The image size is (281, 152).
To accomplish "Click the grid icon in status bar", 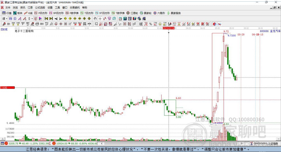I will tap(2, 143).
